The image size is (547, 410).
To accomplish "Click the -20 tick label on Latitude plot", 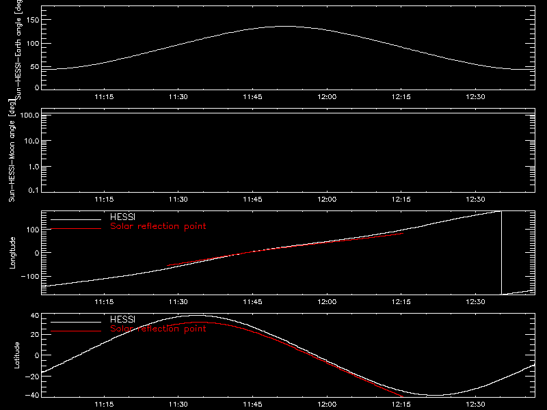I will coord(32,377).
